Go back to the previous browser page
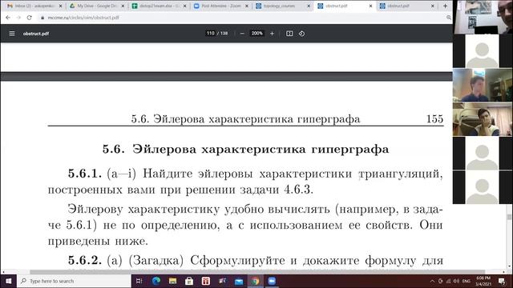 pyautogui.click(x=8, y=18)
